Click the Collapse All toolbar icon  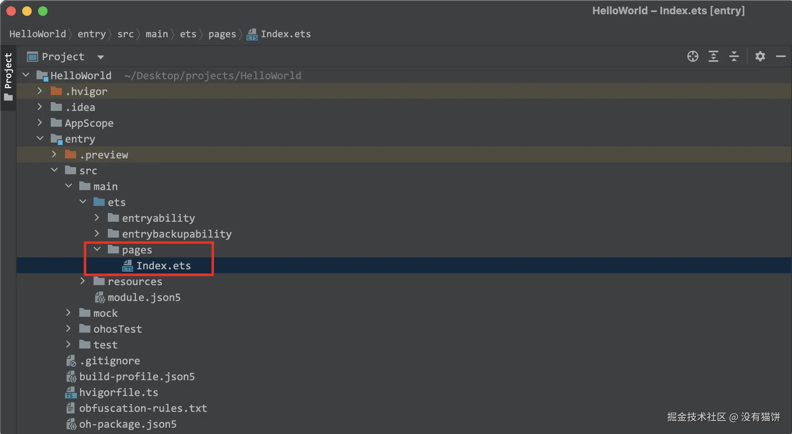pos(734,57)
